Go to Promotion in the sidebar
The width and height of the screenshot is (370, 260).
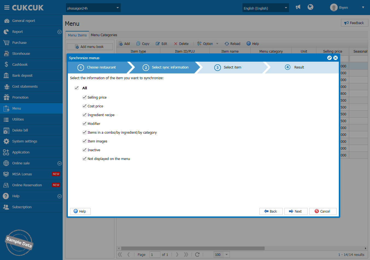[x=20, y=98]
